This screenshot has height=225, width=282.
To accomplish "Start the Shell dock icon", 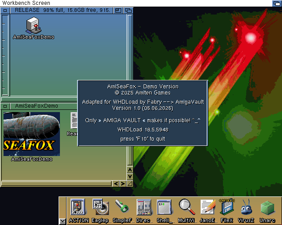I will [x=164, y=207].
